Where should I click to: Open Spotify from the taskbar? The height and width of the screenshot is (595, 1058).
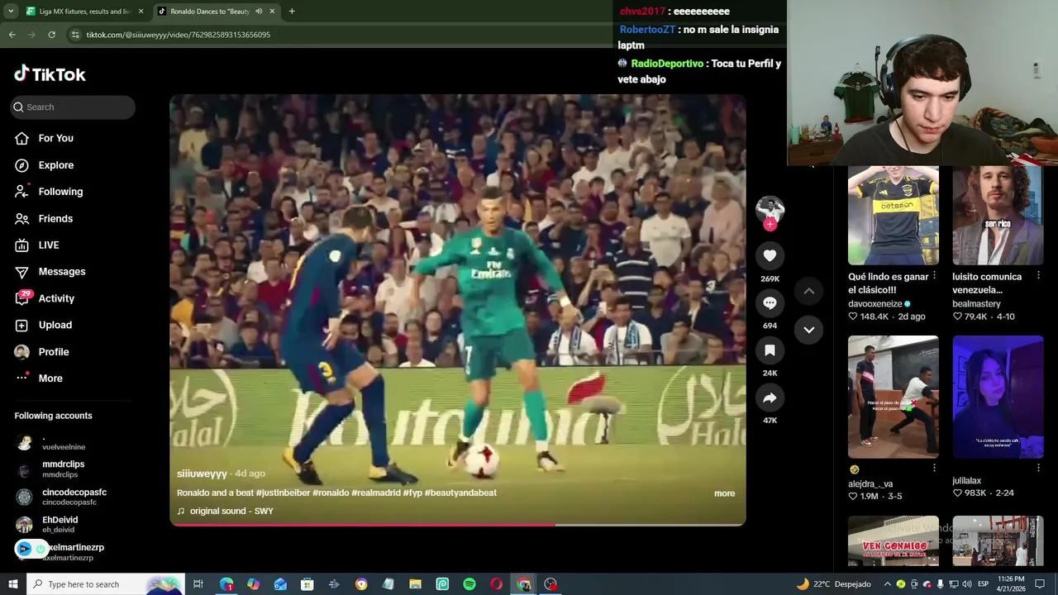click(x=469, y=584)
